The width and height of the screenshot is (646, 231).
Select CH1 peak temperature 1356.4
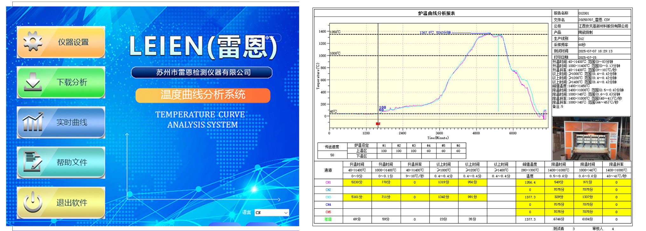click(530, 182)
